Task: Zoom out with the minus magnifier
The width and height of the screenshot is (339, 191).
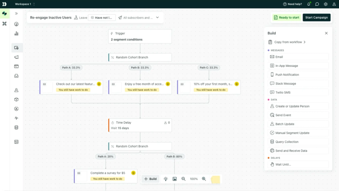Action: tap(183, 179)
